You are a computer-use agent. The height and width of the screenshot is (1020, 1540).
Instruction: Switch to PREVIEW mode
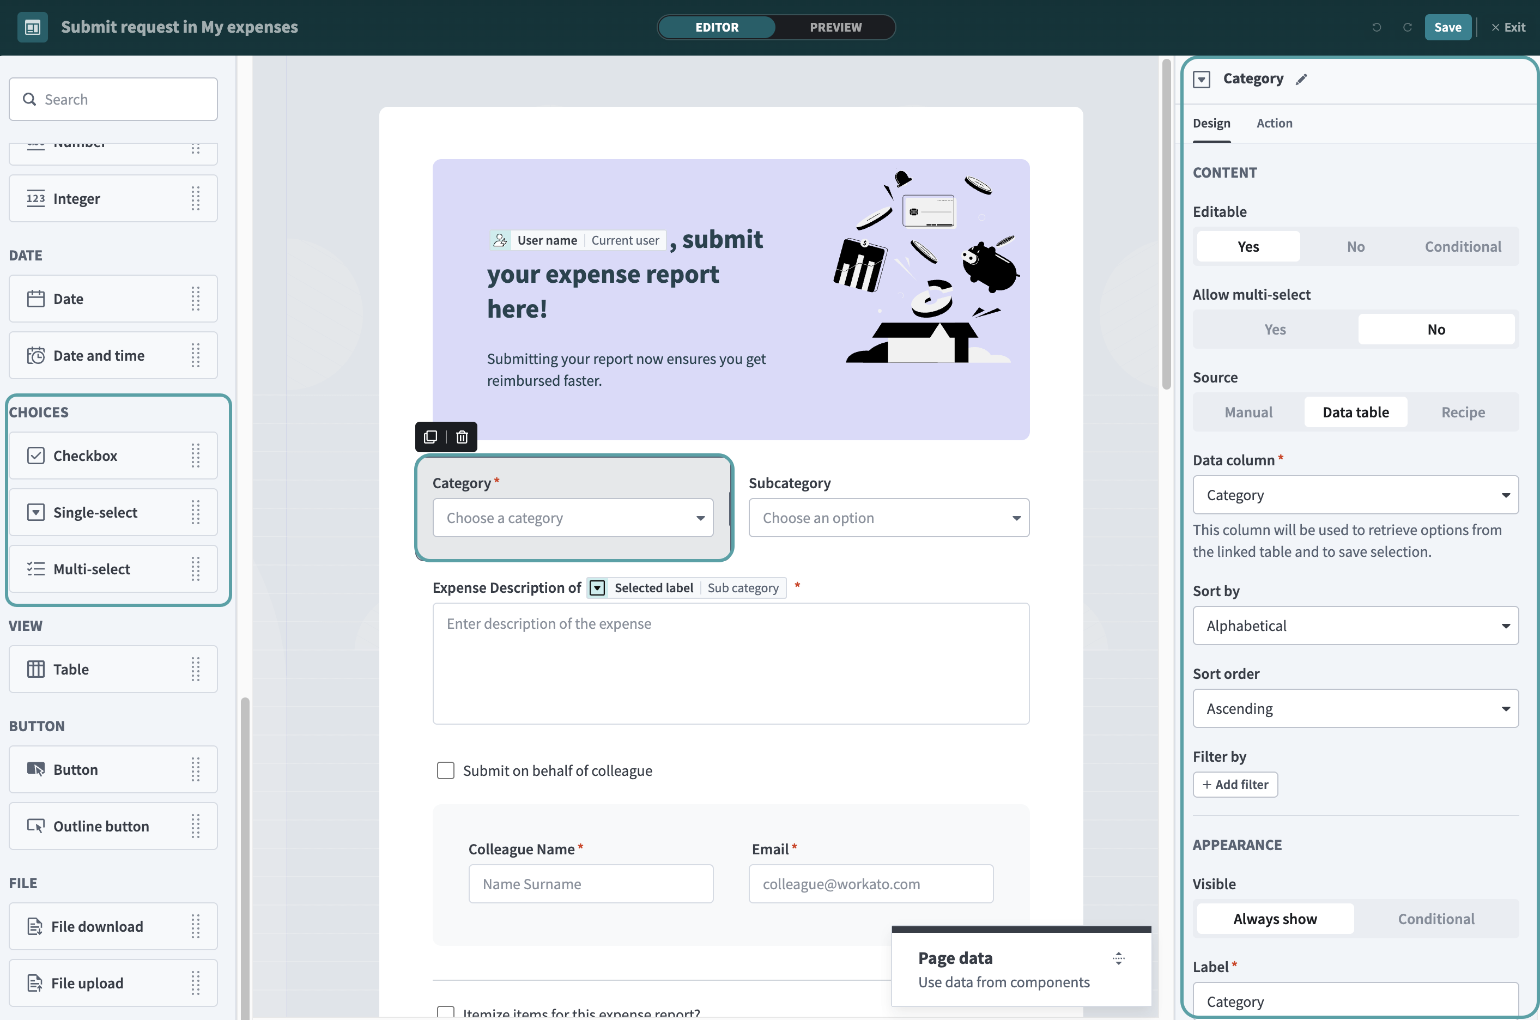(x=835, y=27)
